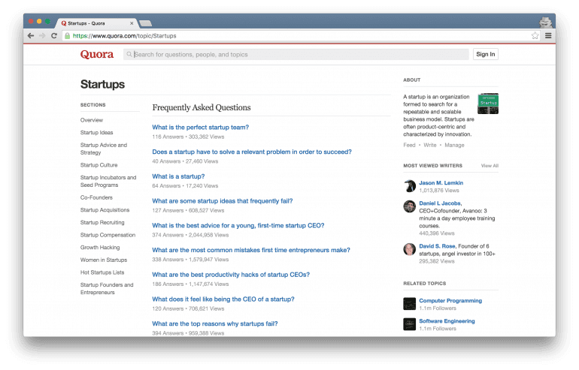The image size is (579, 370).
Task: Open the Startup Recruiting section
Action: point(102,223)
